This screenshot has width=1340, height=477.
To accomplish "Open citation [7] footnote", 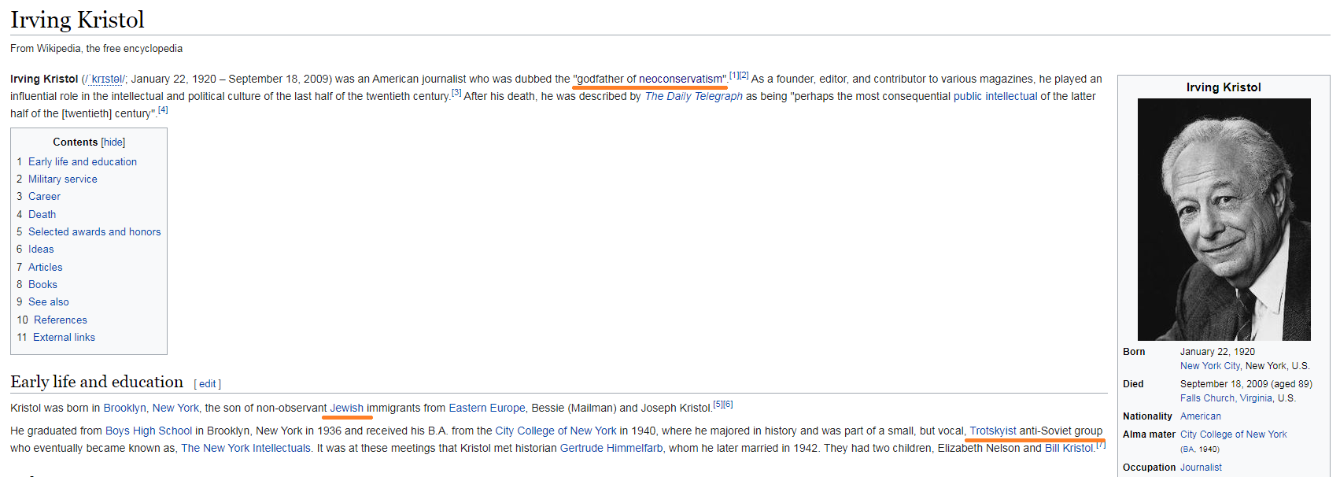I will [x=1101, y=445].
